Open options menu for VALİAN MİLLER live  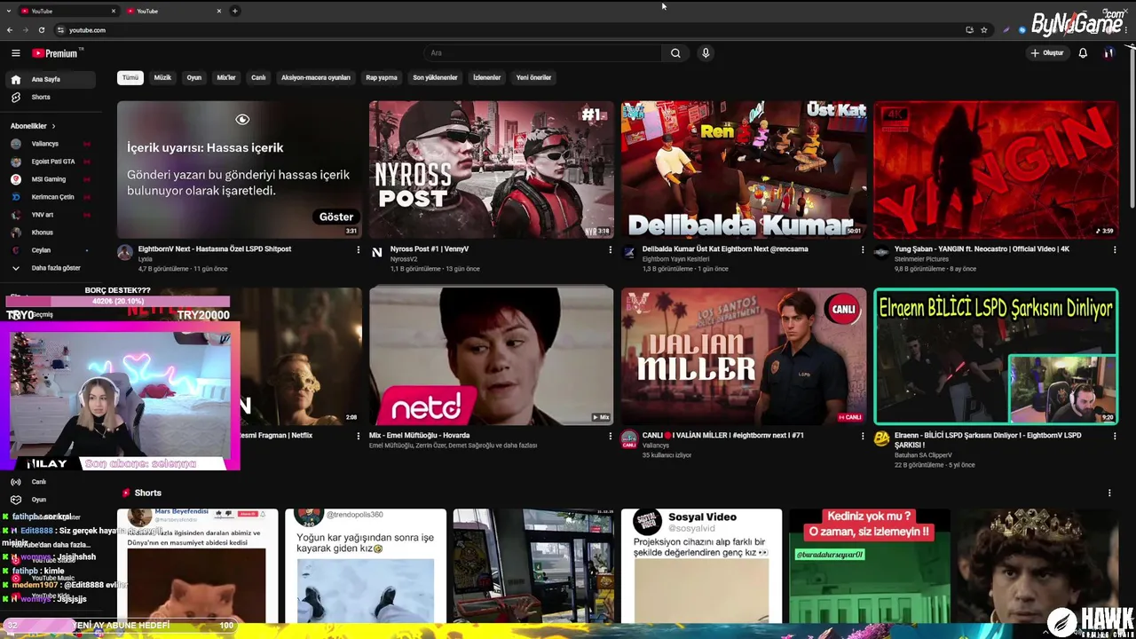click(863, 437)
